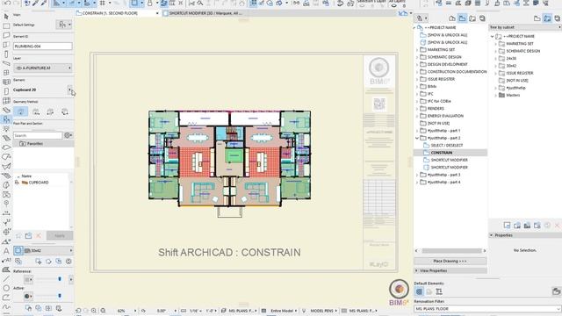
Task: Select SCHEMATIC DESIGN in the layout tree
Action: (523, 51)
